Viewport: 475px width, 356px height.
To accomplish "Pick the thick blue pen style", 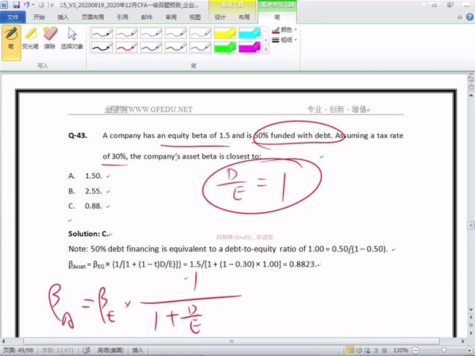I will (151, 47).
